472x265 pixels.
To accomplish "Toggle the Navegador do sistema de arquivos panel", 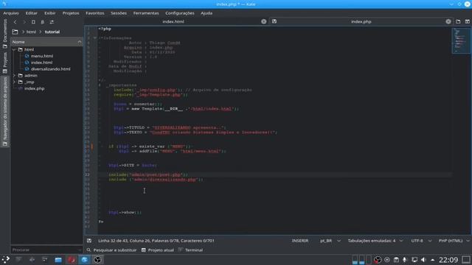I will click(5, 111).
